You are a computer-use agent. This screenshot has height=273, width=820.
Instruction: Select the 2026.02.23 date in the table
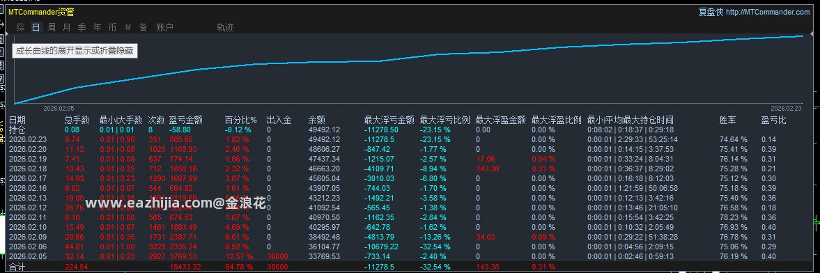[x=29, y=140]
